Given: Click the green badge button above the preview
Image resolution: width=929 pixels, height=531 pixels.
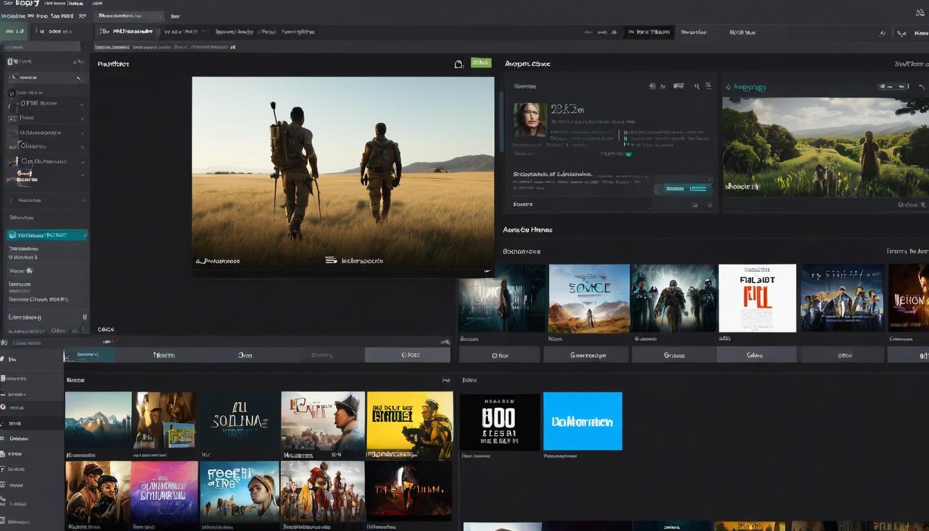Looking at the screenshot, I should click(481, 62).
